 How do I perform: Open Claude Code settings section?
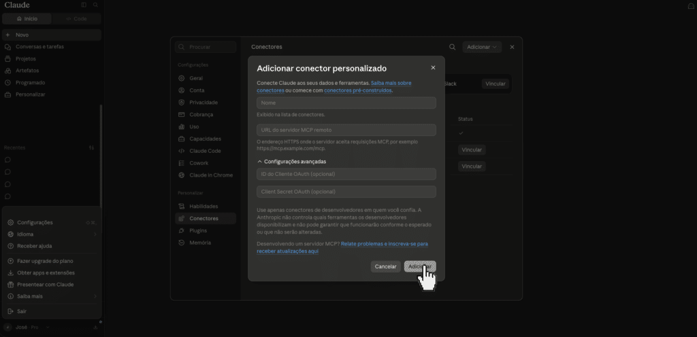206,151
